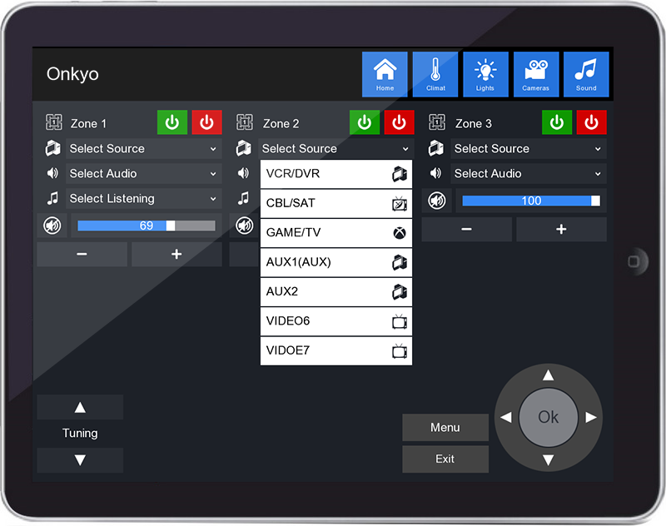Expand Zone 1 Select Source dropdown
Screen dimensions: 666x526
click(x=143, y=149)
